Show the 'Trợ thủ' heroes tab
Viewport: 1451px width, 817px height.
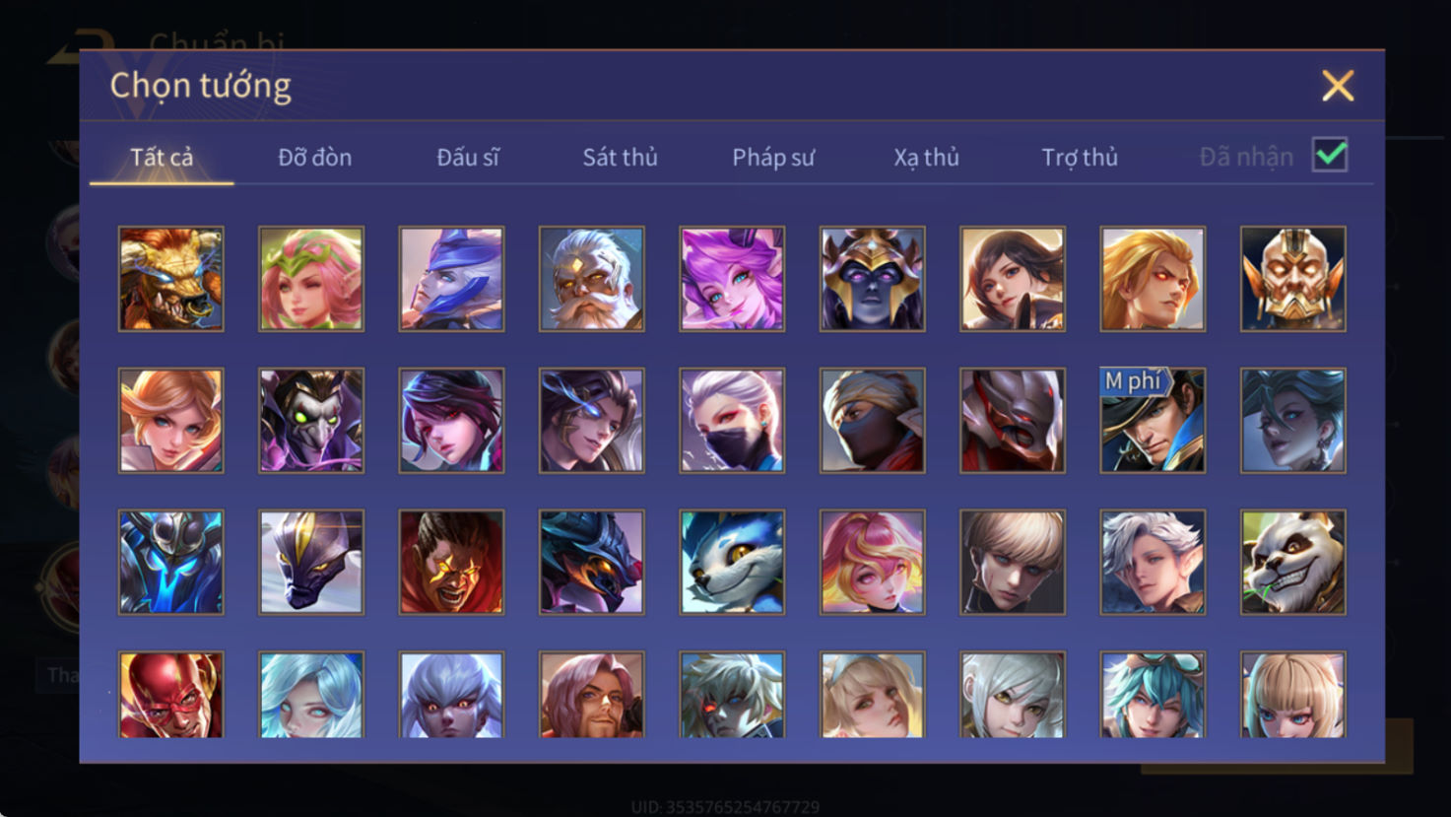(1080, 158)
